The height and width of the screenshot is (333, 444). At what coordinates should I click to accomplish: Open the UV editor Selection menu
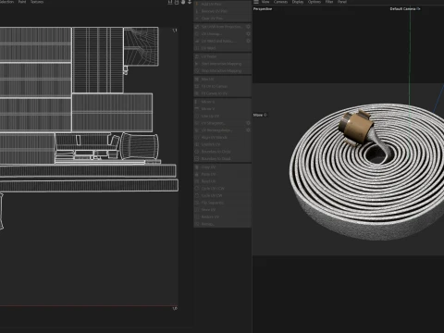coord(6,2)
